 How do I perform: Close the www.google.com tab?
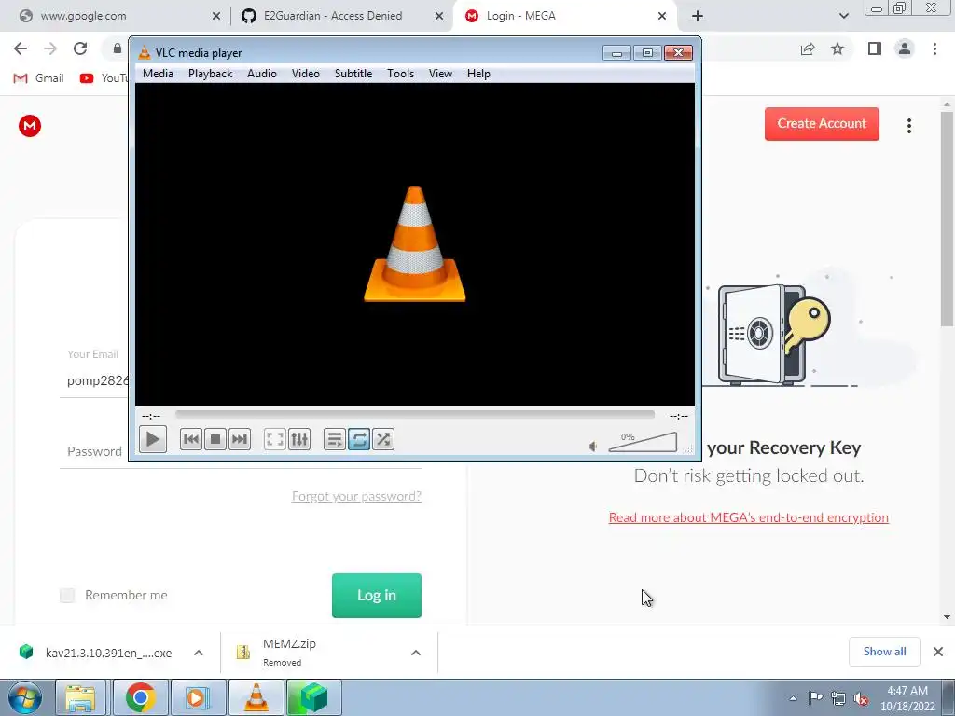[216, 16]
